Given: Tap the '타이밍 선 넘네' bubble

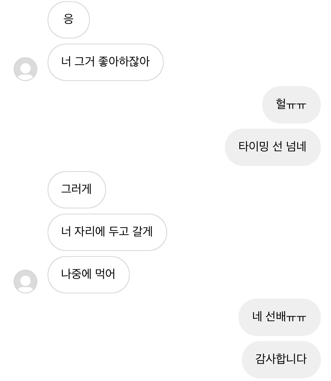Looking at the screenshot, I should coord(272,147).
